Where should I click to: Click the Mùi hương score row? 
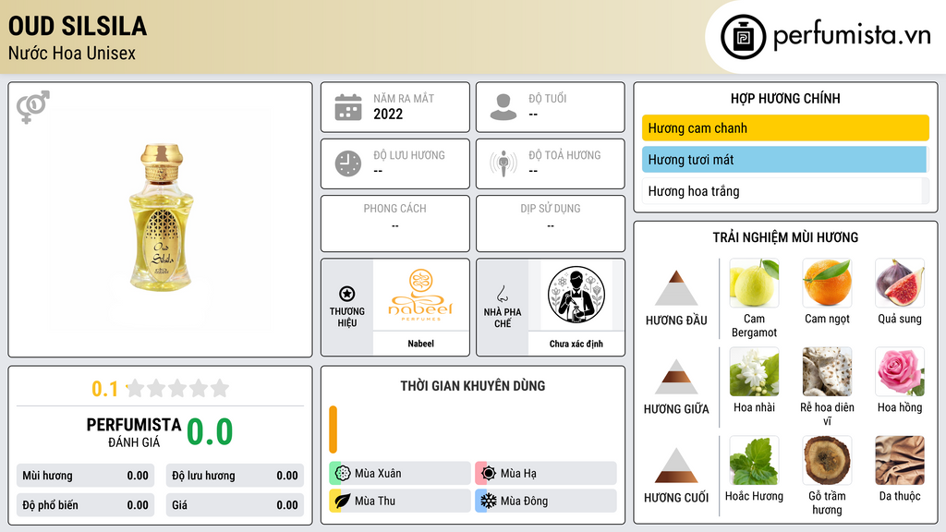pos(85,476)
